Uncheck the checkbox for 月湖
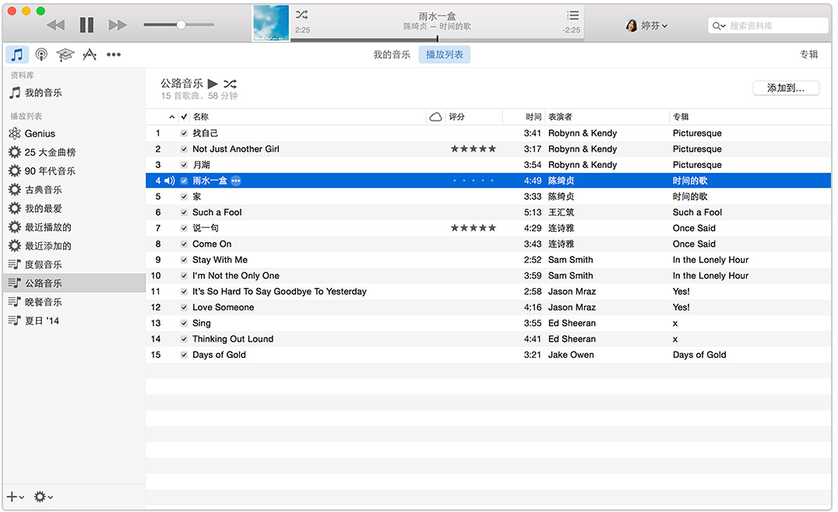 [184, 165]
